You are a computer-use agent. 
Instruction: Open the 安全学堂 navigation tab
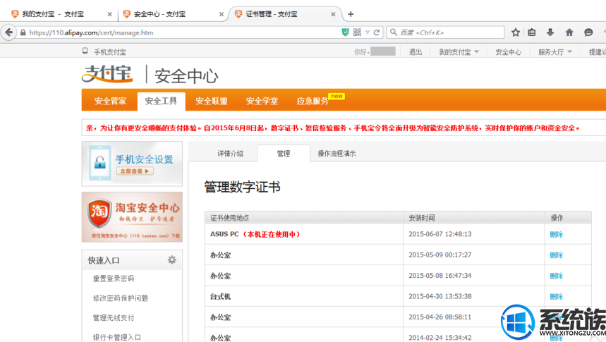pos(262,102)
